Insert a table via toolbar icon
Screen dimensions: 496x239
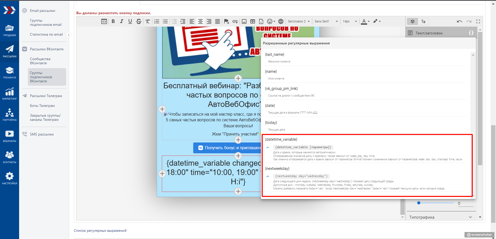tap(253, 21)
